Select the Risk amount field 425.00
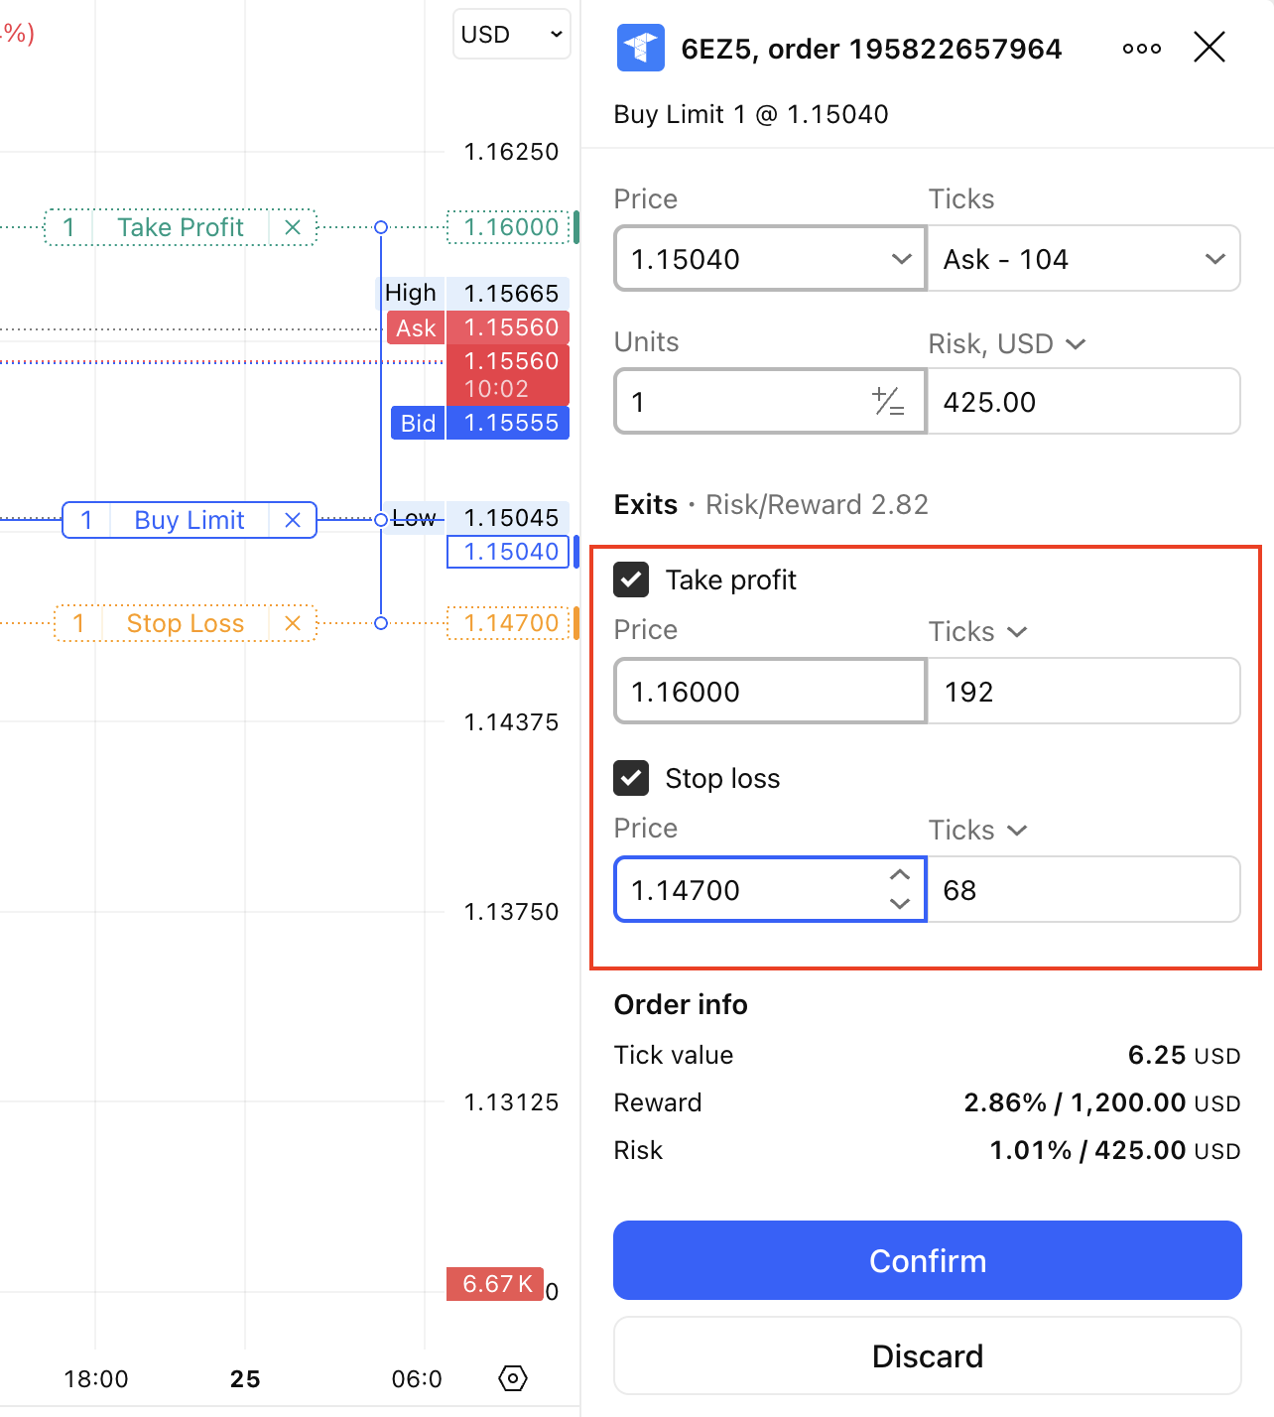Viewport: 1274px width, 1417px height. coord(1083,402)
